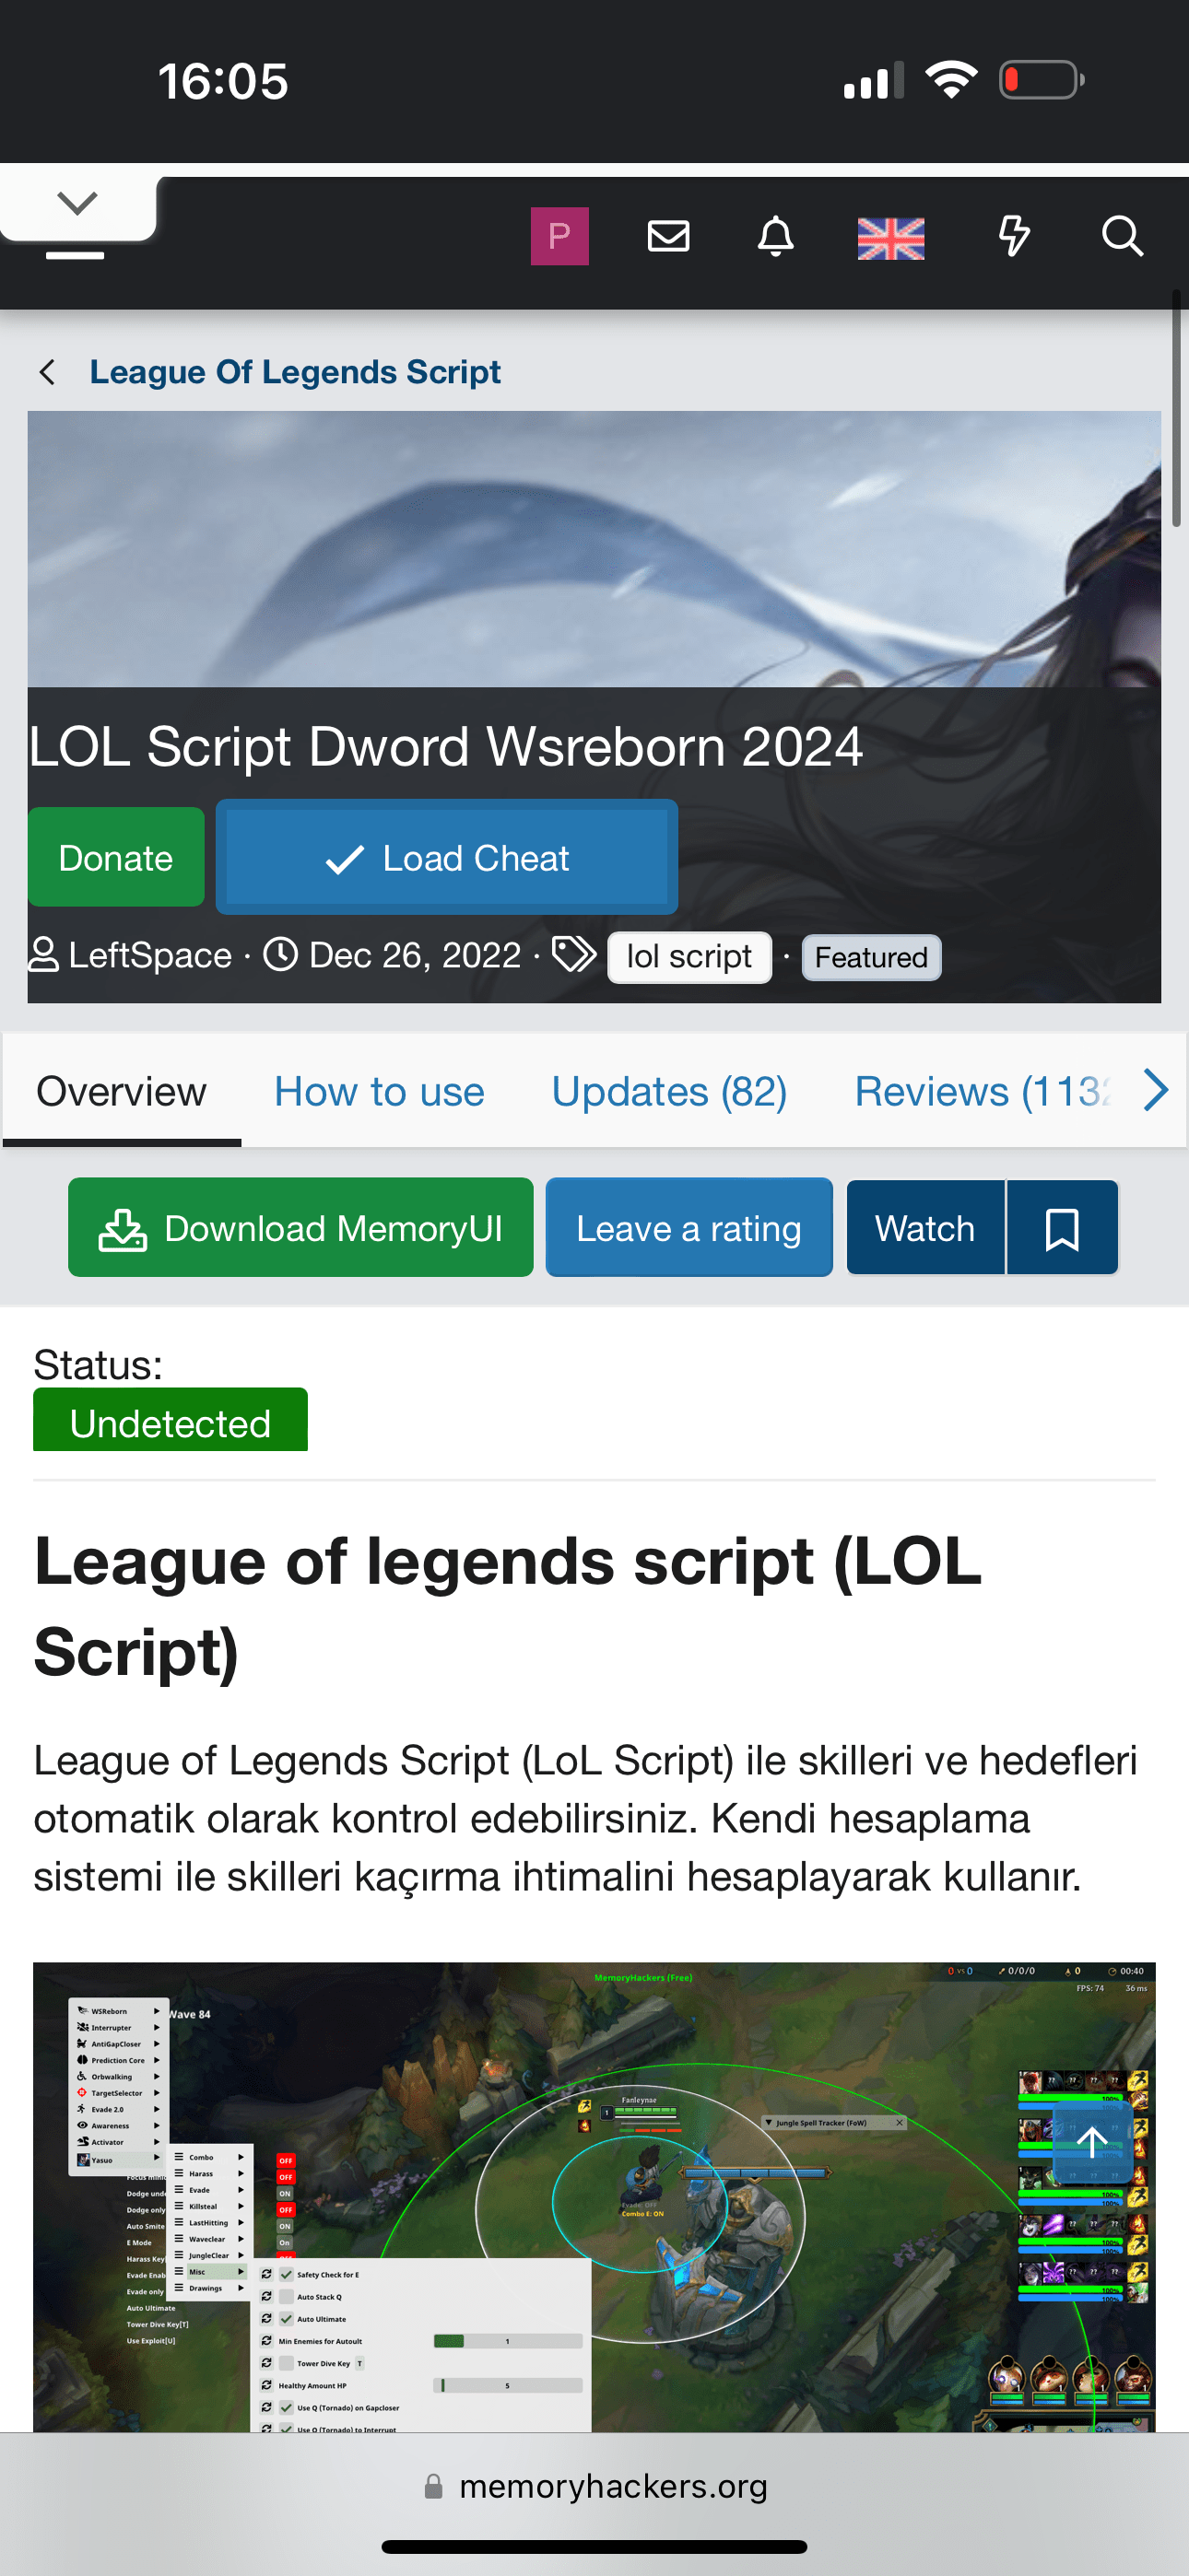Switch to the How to use tab
1189x2576 pixels.
[380, 1091]
